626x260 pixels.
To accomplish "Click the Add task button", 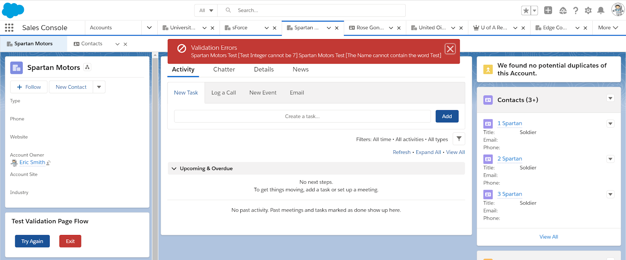I will [447, 116].
